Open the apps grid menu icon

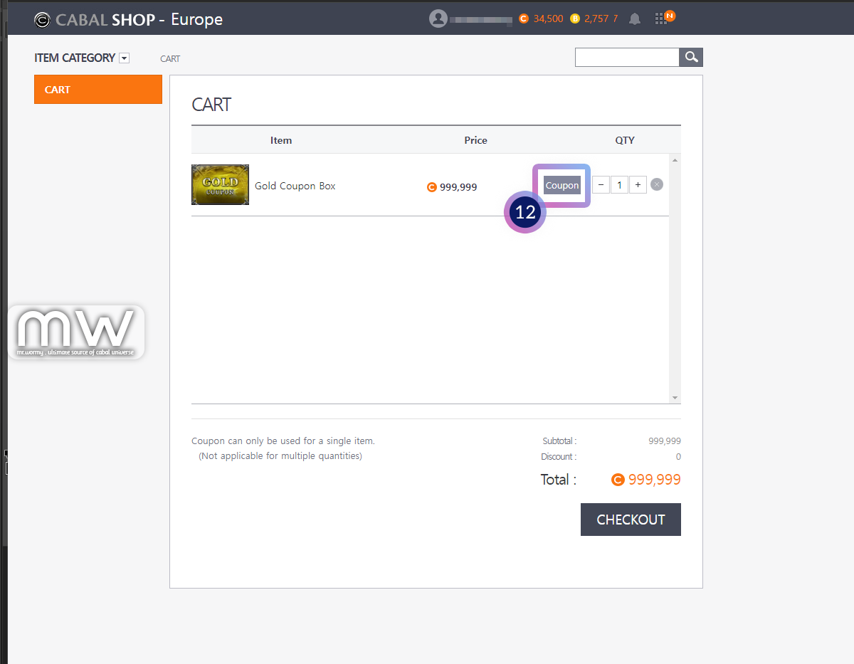click(661, 19)
